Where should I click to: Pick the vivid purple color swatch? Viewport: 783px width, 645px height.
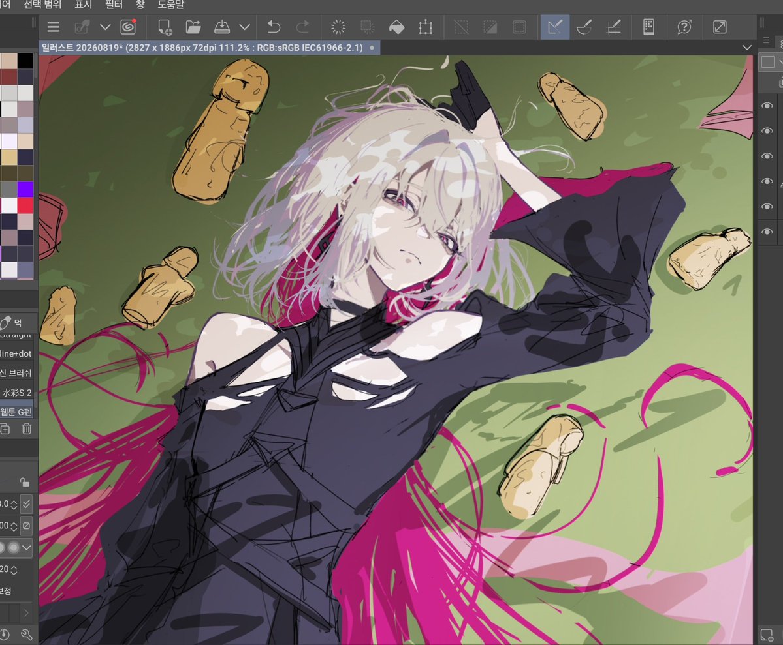[25, 189]
